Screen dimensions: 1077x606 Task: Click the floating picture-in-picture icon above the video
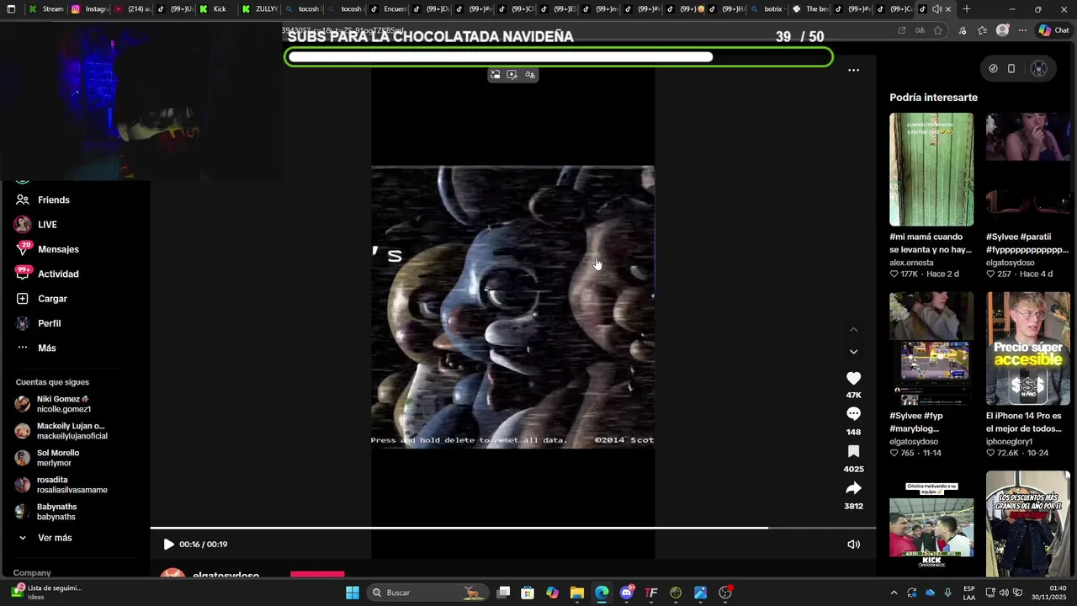495,75
